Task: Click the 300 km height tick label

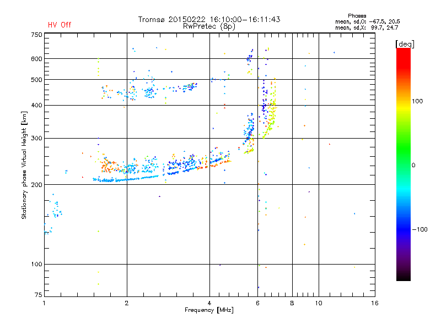Action: coord(36,138)
